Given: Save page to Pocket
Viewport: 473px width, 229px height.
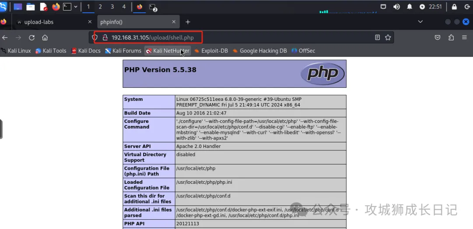Looking at the screenshot, I should pos(438,38).
